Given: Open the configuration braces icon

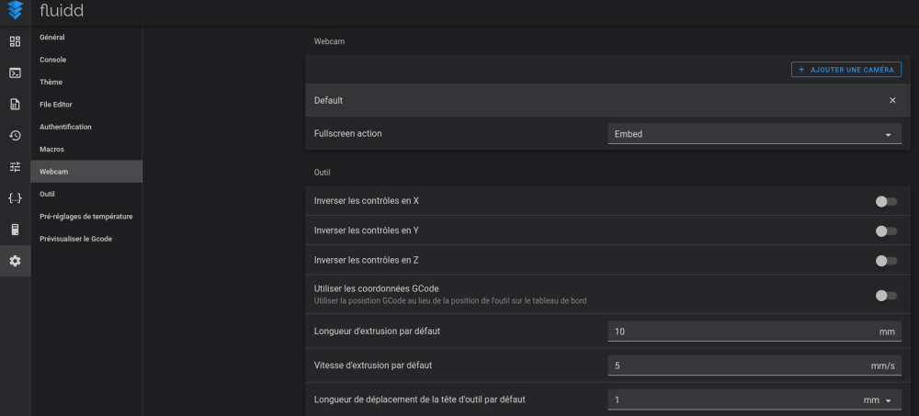Looking at the screenshot, I should (16, 198).
